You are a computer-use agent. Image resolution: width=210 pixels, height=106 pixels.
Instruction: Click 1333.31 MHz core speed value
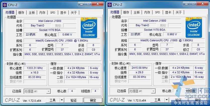tap(35, 68)
